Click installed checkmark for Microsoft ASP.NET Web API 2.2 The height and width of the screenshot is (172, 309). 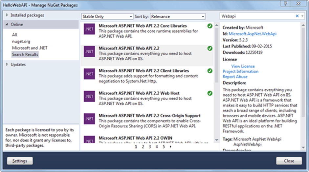[210, 48]
